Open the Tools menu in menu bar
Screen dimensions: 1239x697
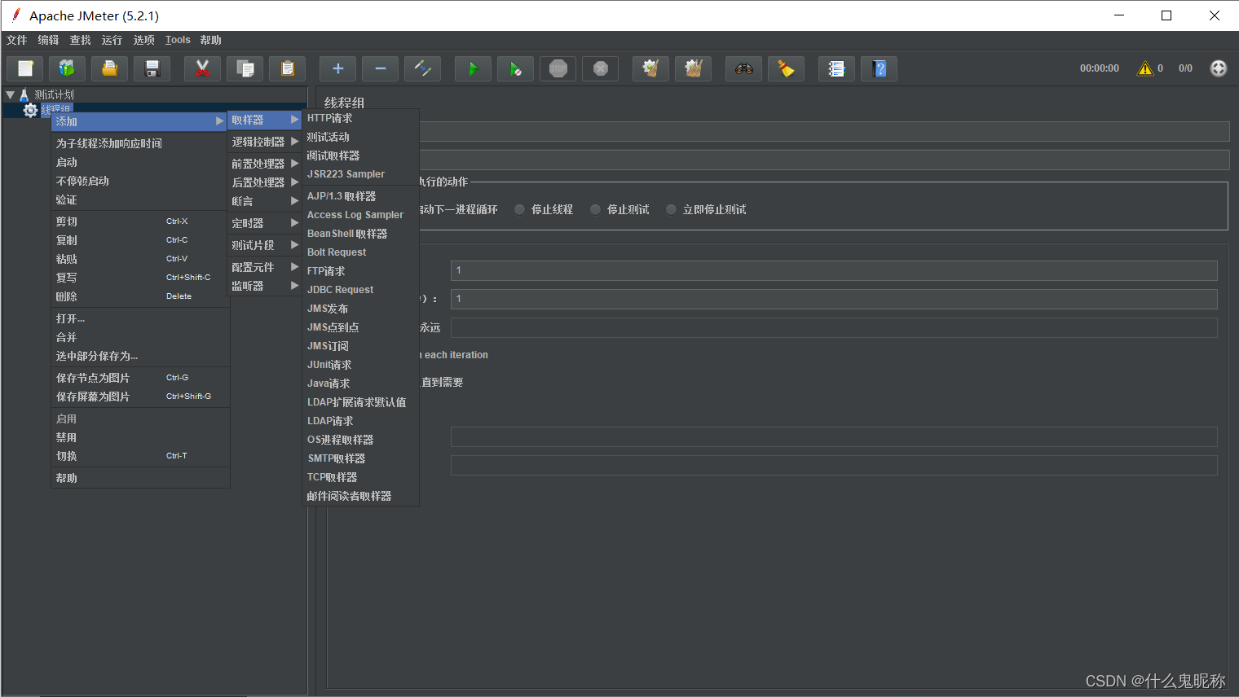pyautogui.click(x=178, y=40)
